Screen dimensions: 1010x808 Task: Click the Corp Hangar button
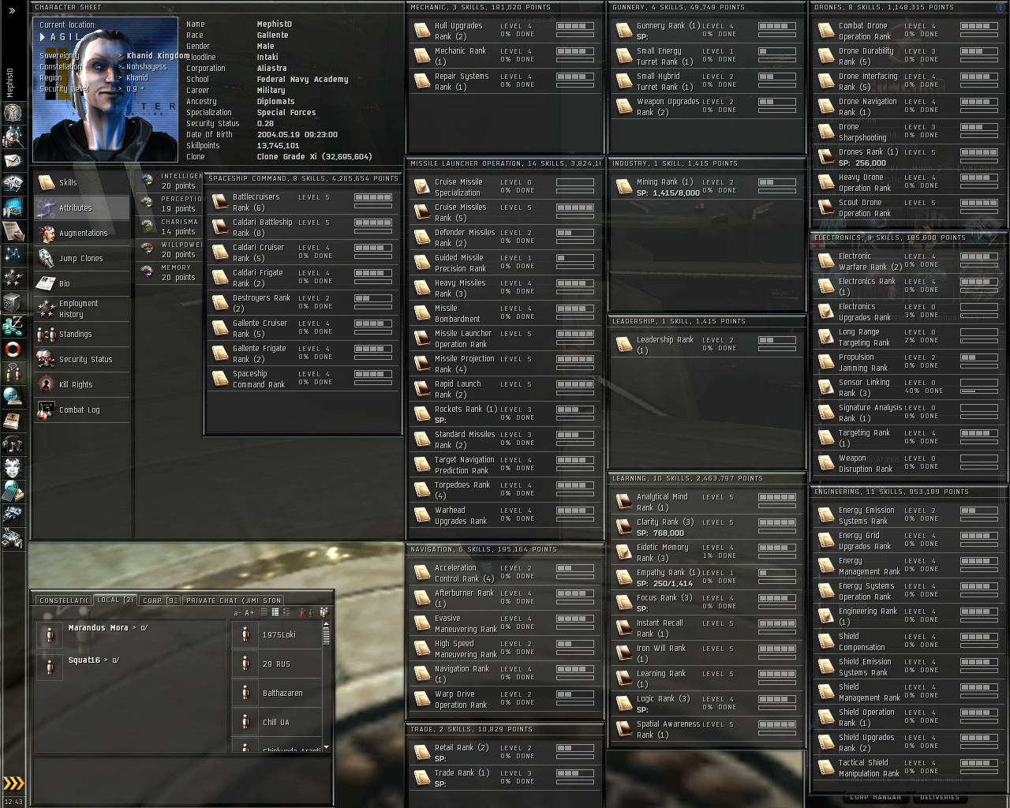875,798
